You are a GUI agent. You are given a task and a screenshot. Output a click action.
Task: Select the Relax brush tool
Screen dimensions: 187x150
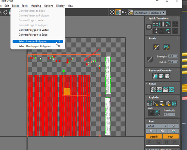166,47
